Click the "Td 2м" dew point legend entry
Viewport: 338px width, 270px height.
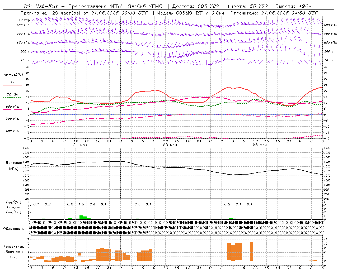(12, 94)
